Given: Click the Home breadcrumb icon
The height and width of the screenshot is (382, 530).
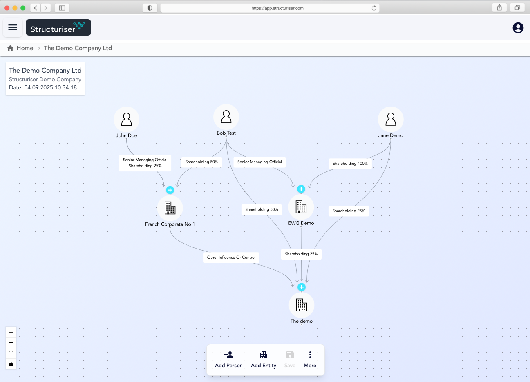Looking at the screenshot, I should pyautogui.click(x=10, y=48).
